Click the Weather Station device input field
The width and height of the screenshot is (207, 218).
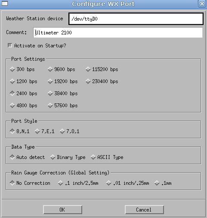[136, 19]
